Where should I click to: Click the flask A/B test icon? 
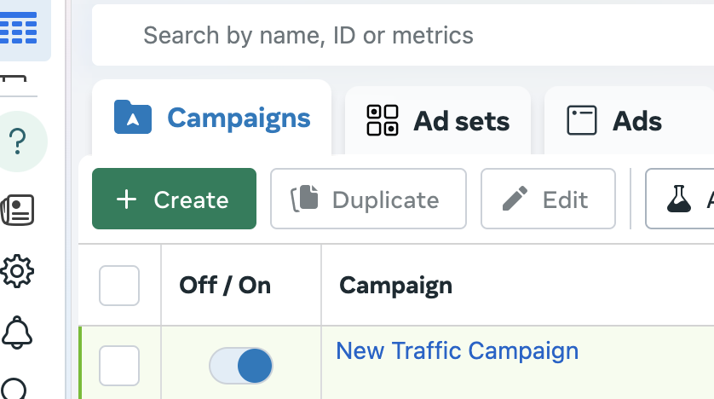coord(679,199)
